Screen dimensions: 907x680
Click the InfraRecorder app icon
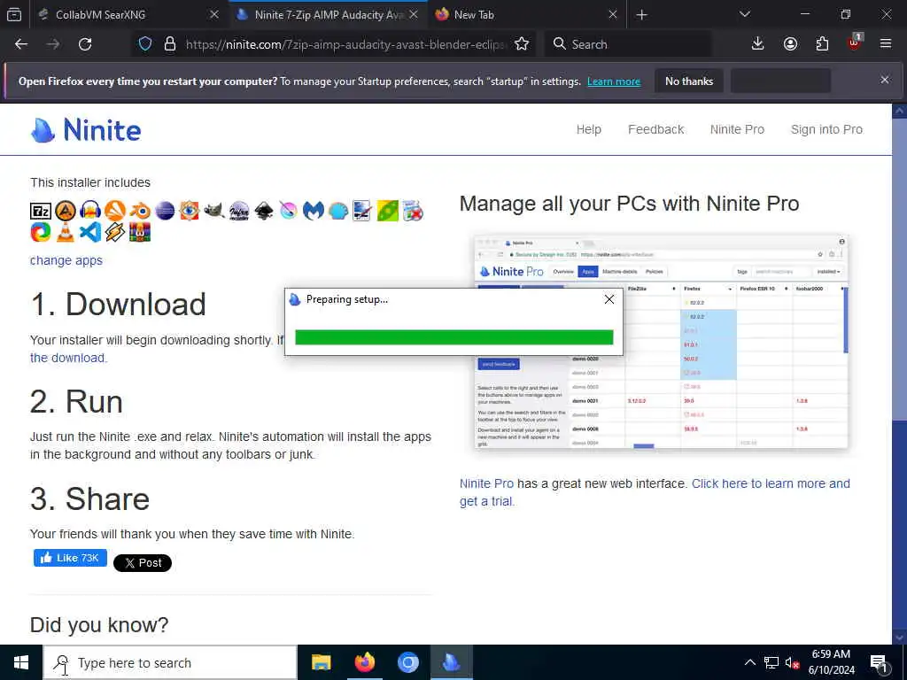coord(239,211)
